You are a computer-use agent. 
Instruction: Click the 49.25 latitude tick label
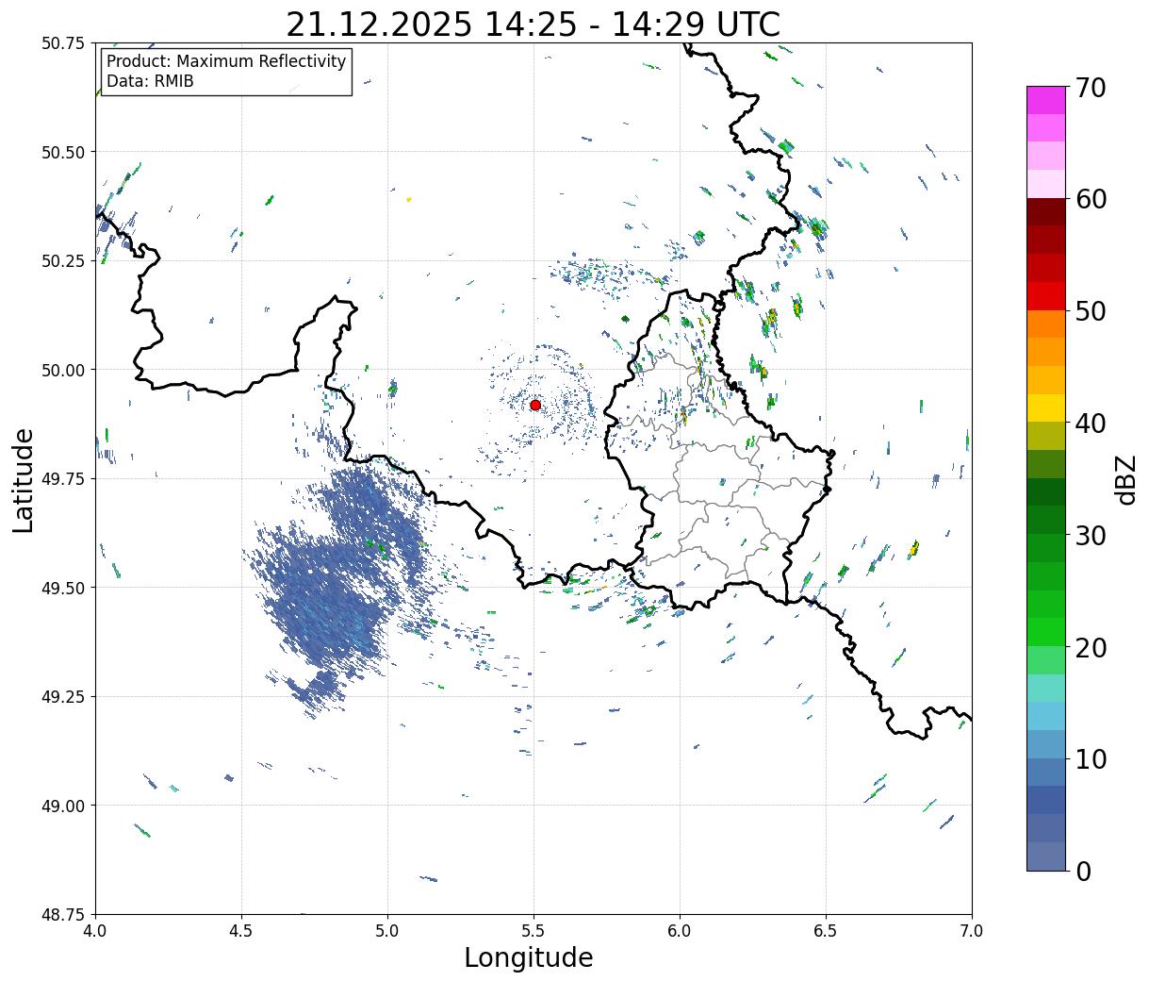63,697
